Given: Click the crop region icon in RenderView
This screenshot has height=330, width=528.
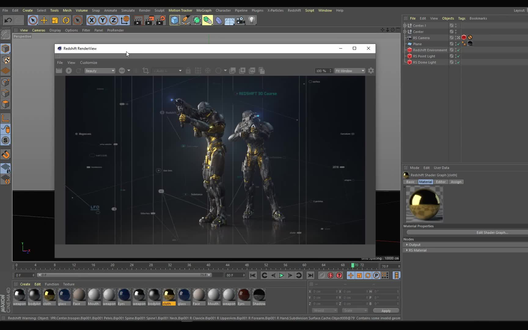Looking at the screenshot, I should [x=146, y=71].
